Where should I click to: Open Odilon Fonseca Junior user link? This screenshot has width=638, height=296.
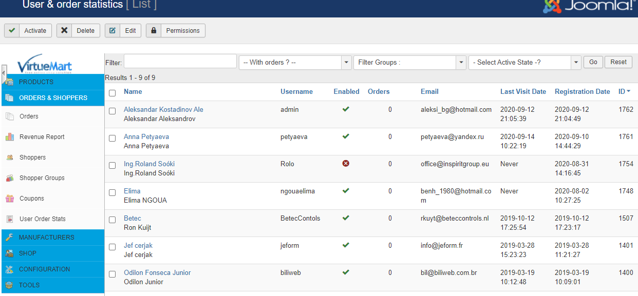point(157,272)
